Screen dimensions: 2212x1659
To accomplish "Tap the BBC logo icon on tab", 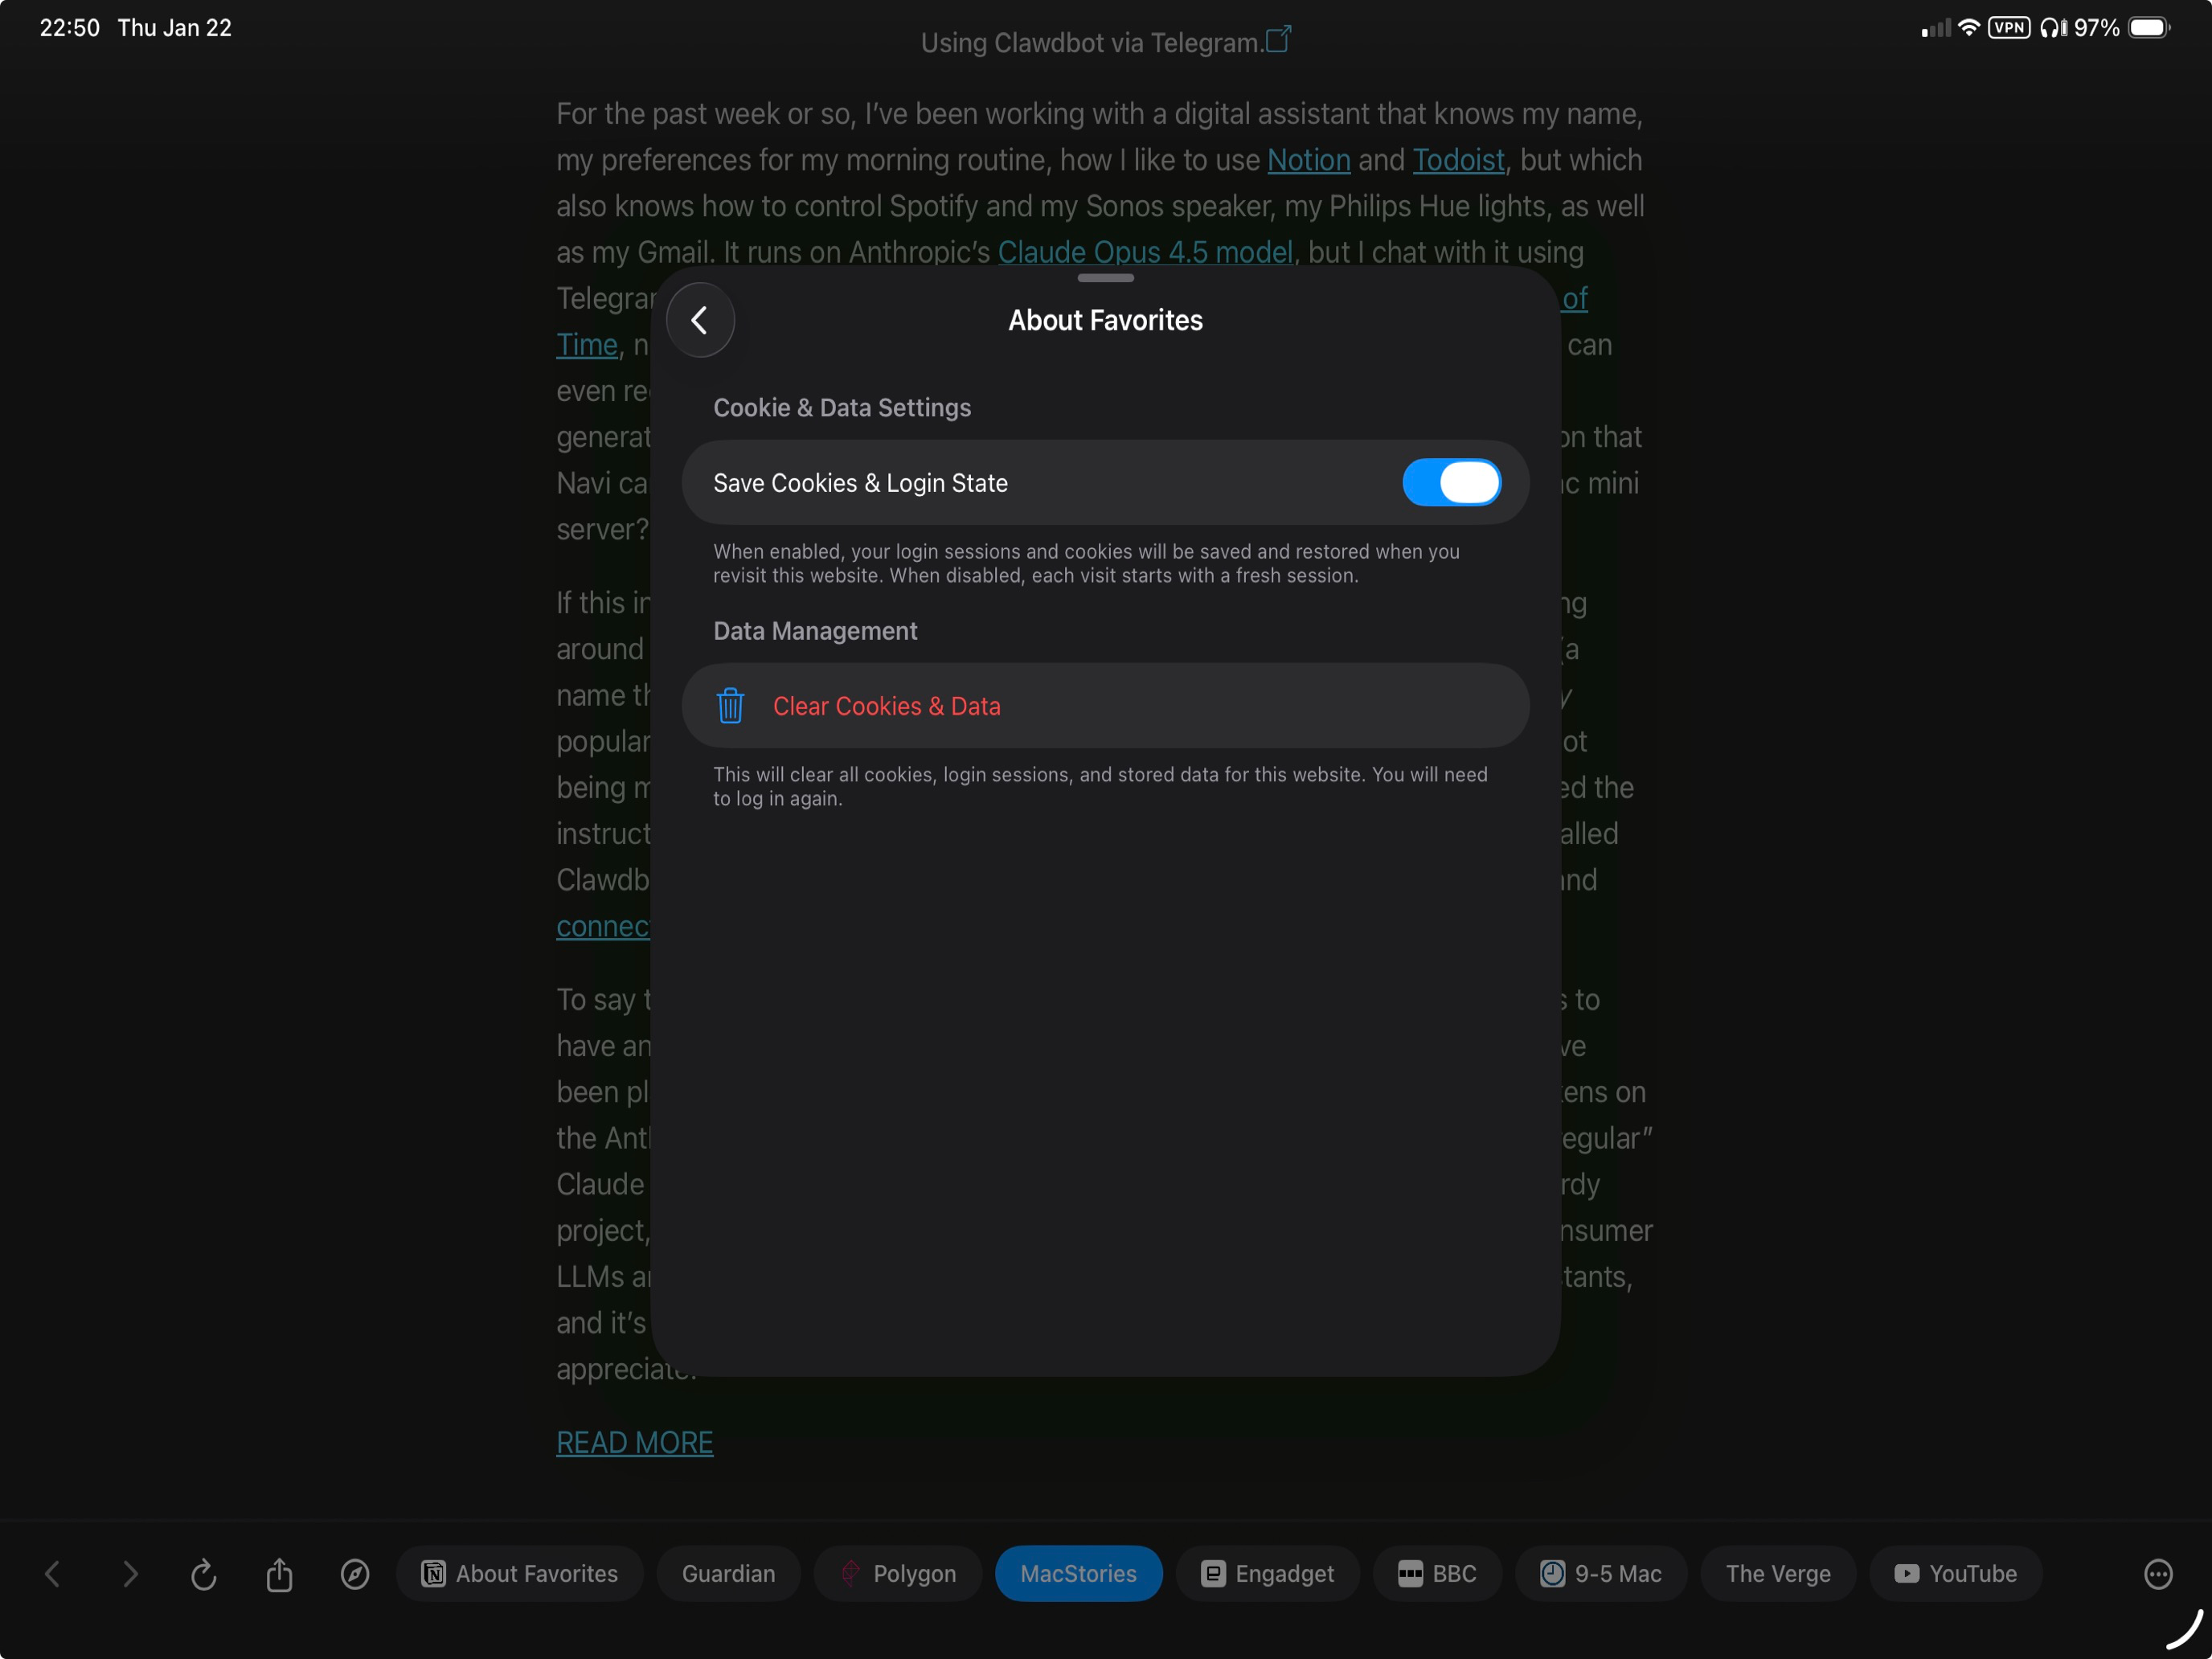I will [1410, 1574].
